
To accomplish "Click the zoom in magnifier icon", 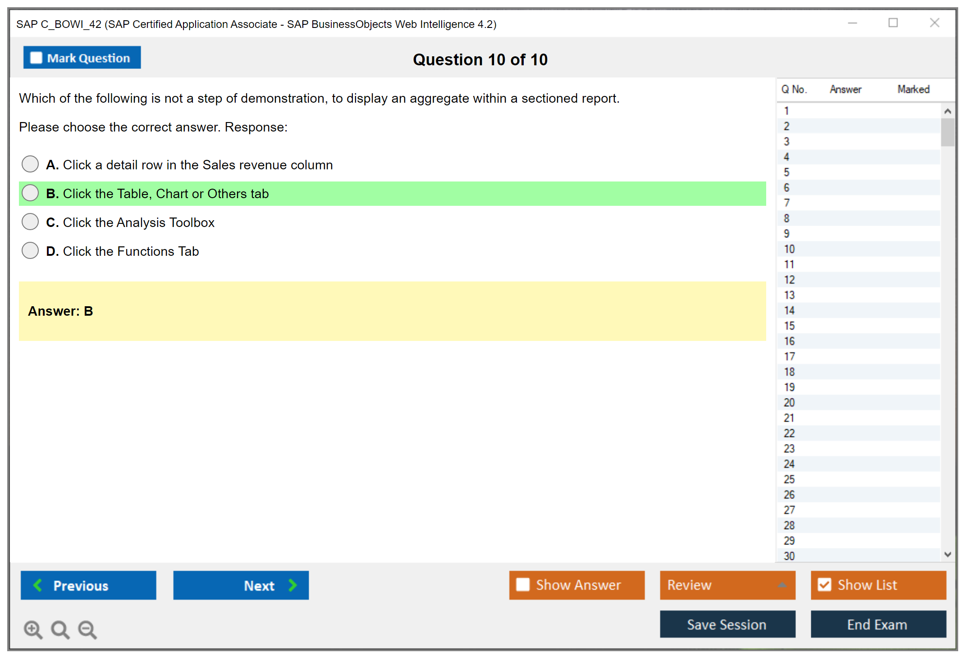I will click(x=32, y=629).
